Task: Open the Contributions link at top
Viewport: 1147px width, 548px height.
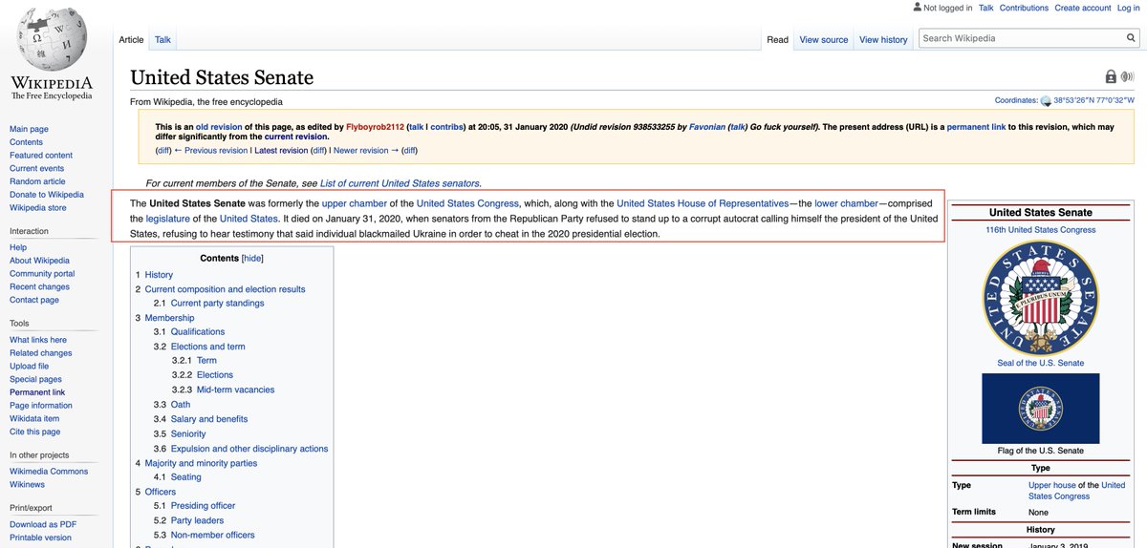Action: pos(1024,8)
